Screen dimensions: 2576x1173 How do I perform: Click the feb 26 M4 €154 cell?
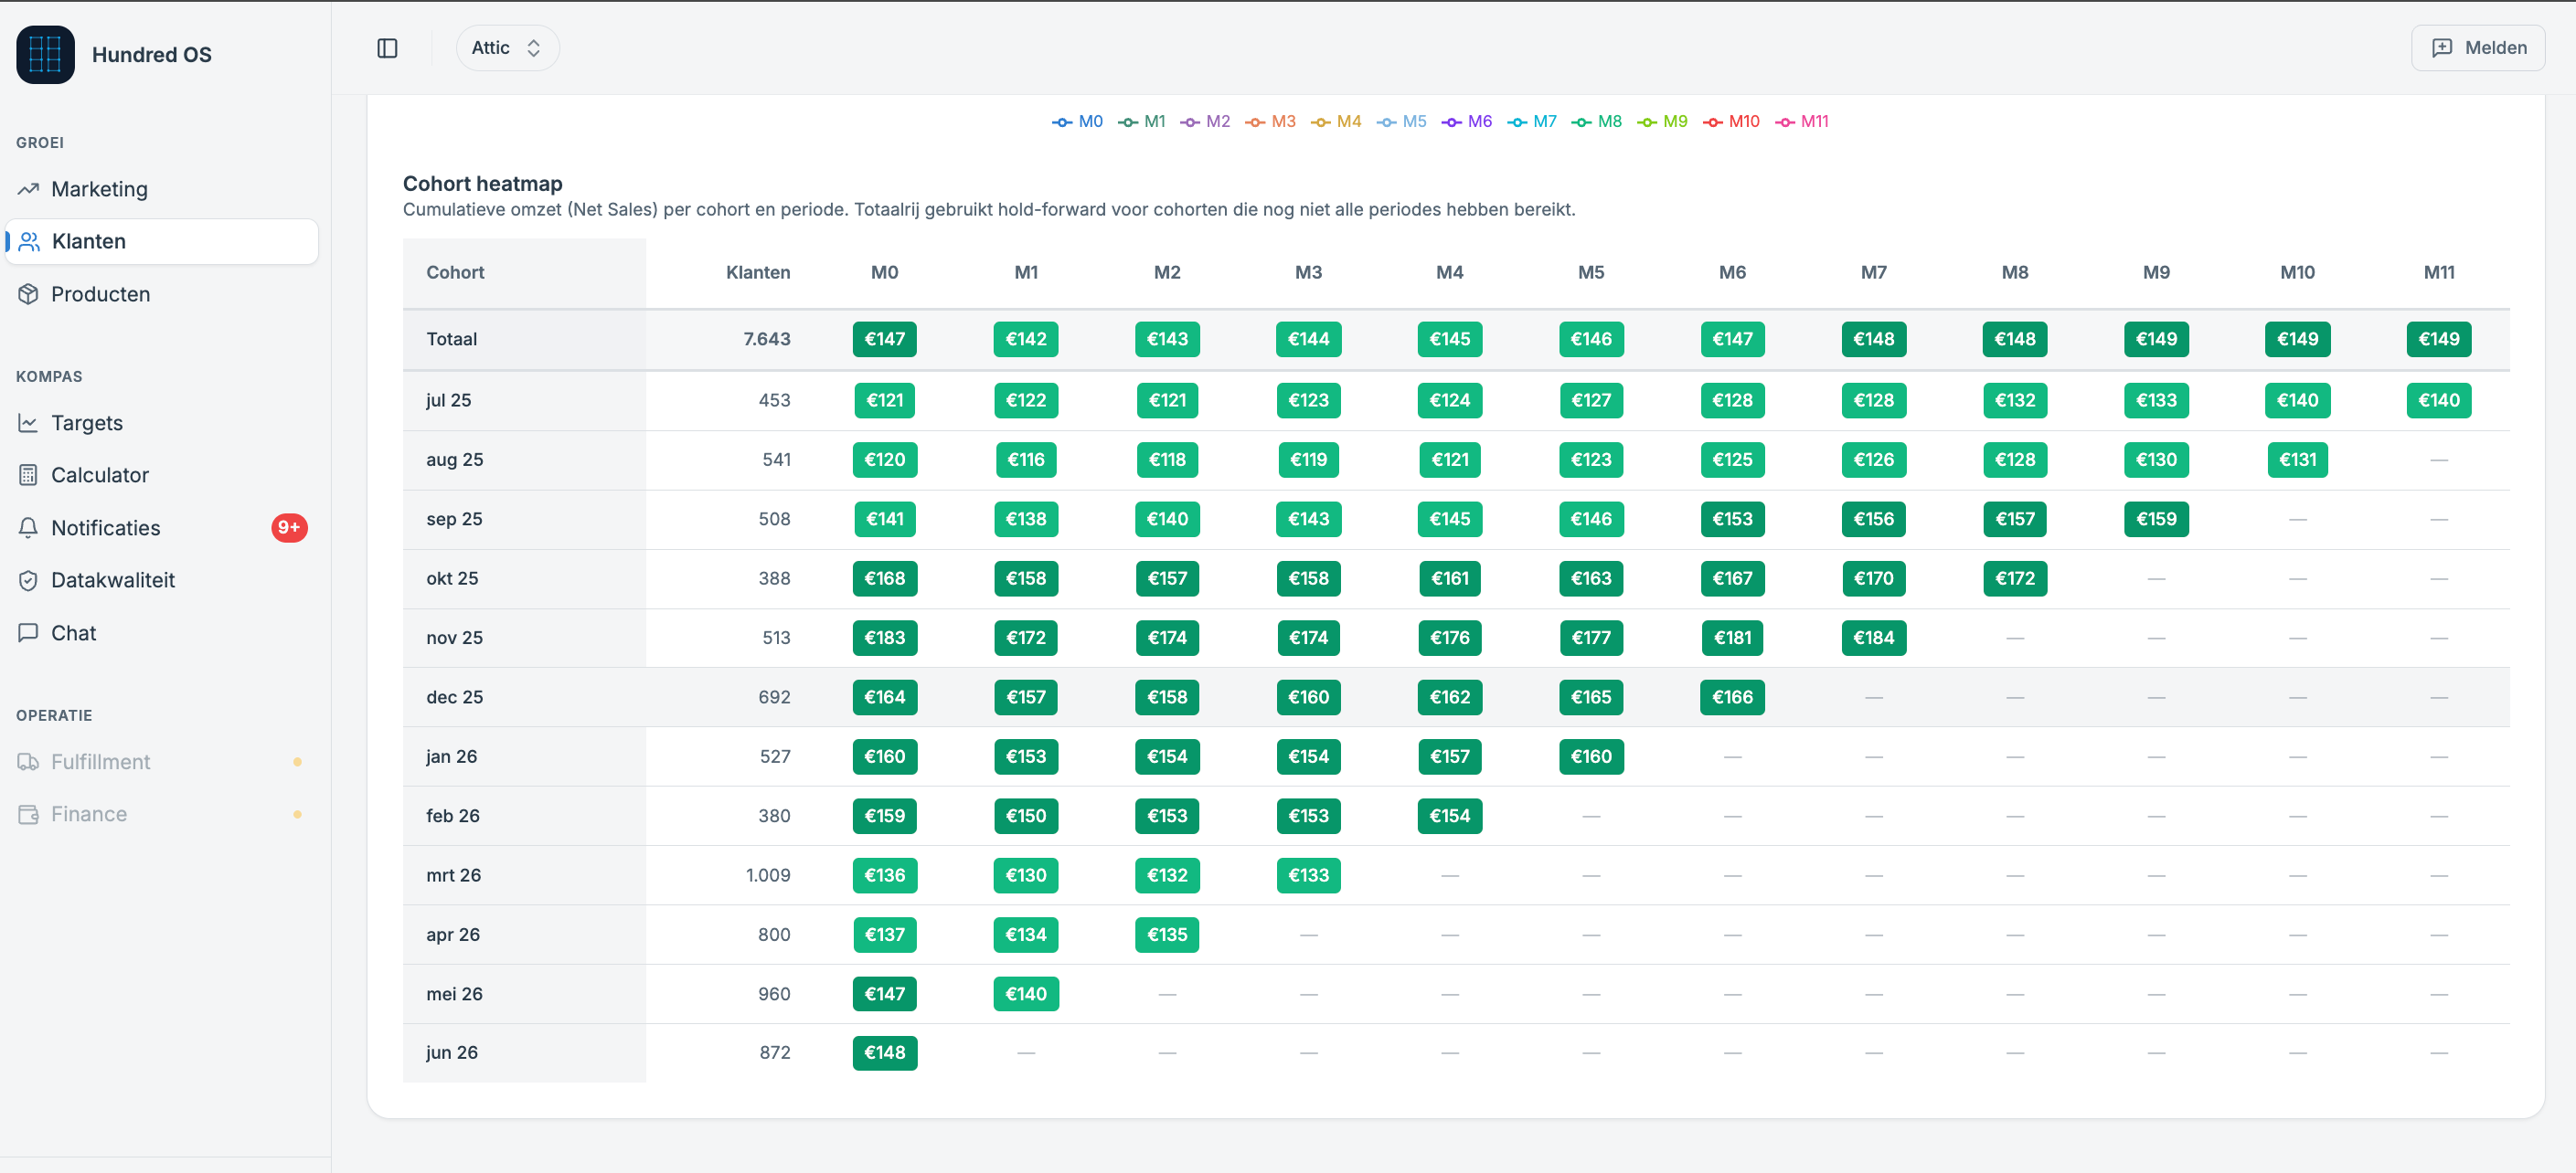1449,815
